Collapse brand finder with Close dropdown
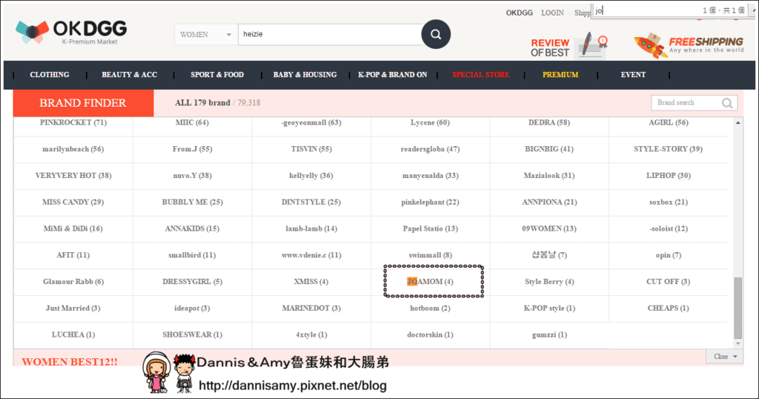 coord(725,357)
